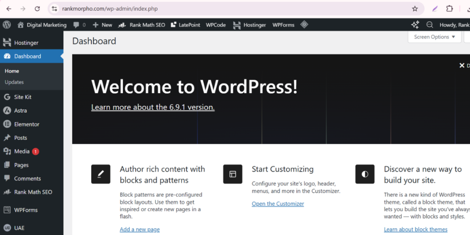Screen dimensions: 470x235
Task: Click the layout icon beside Start Customizing
Action: coord(233,174)
